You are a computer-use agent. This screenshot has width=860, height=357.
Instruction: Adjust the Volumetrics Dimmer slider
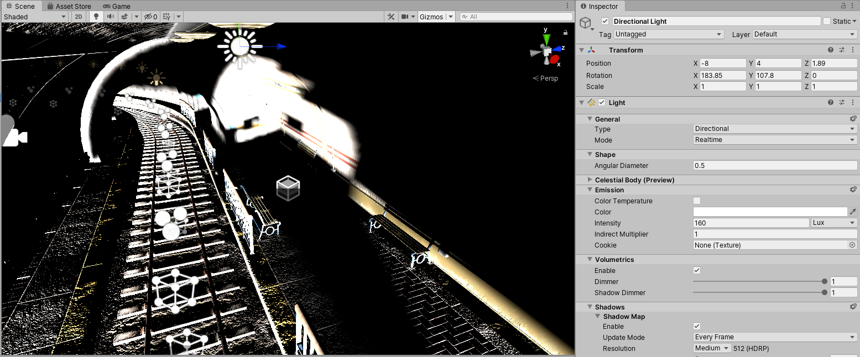coord(759,281)
